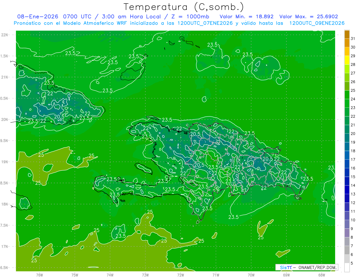Click the '18' label on the color scale
Screen dimensions: 361x279
tap(353, 151)
